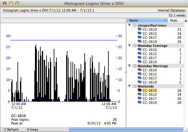Click computer icon for CC-2610 under Weekday Evenings
The height and width of the screenshot is (132, 188).
pos(140,50)
